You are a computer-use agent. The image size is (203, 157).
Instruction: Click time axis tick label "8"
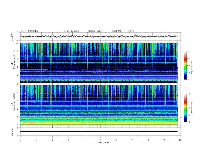148,140
